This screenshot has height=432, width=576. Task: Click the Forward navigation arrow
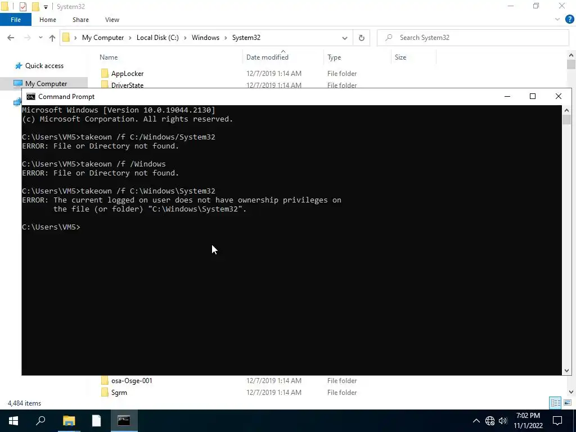click(x=27, y=38)
